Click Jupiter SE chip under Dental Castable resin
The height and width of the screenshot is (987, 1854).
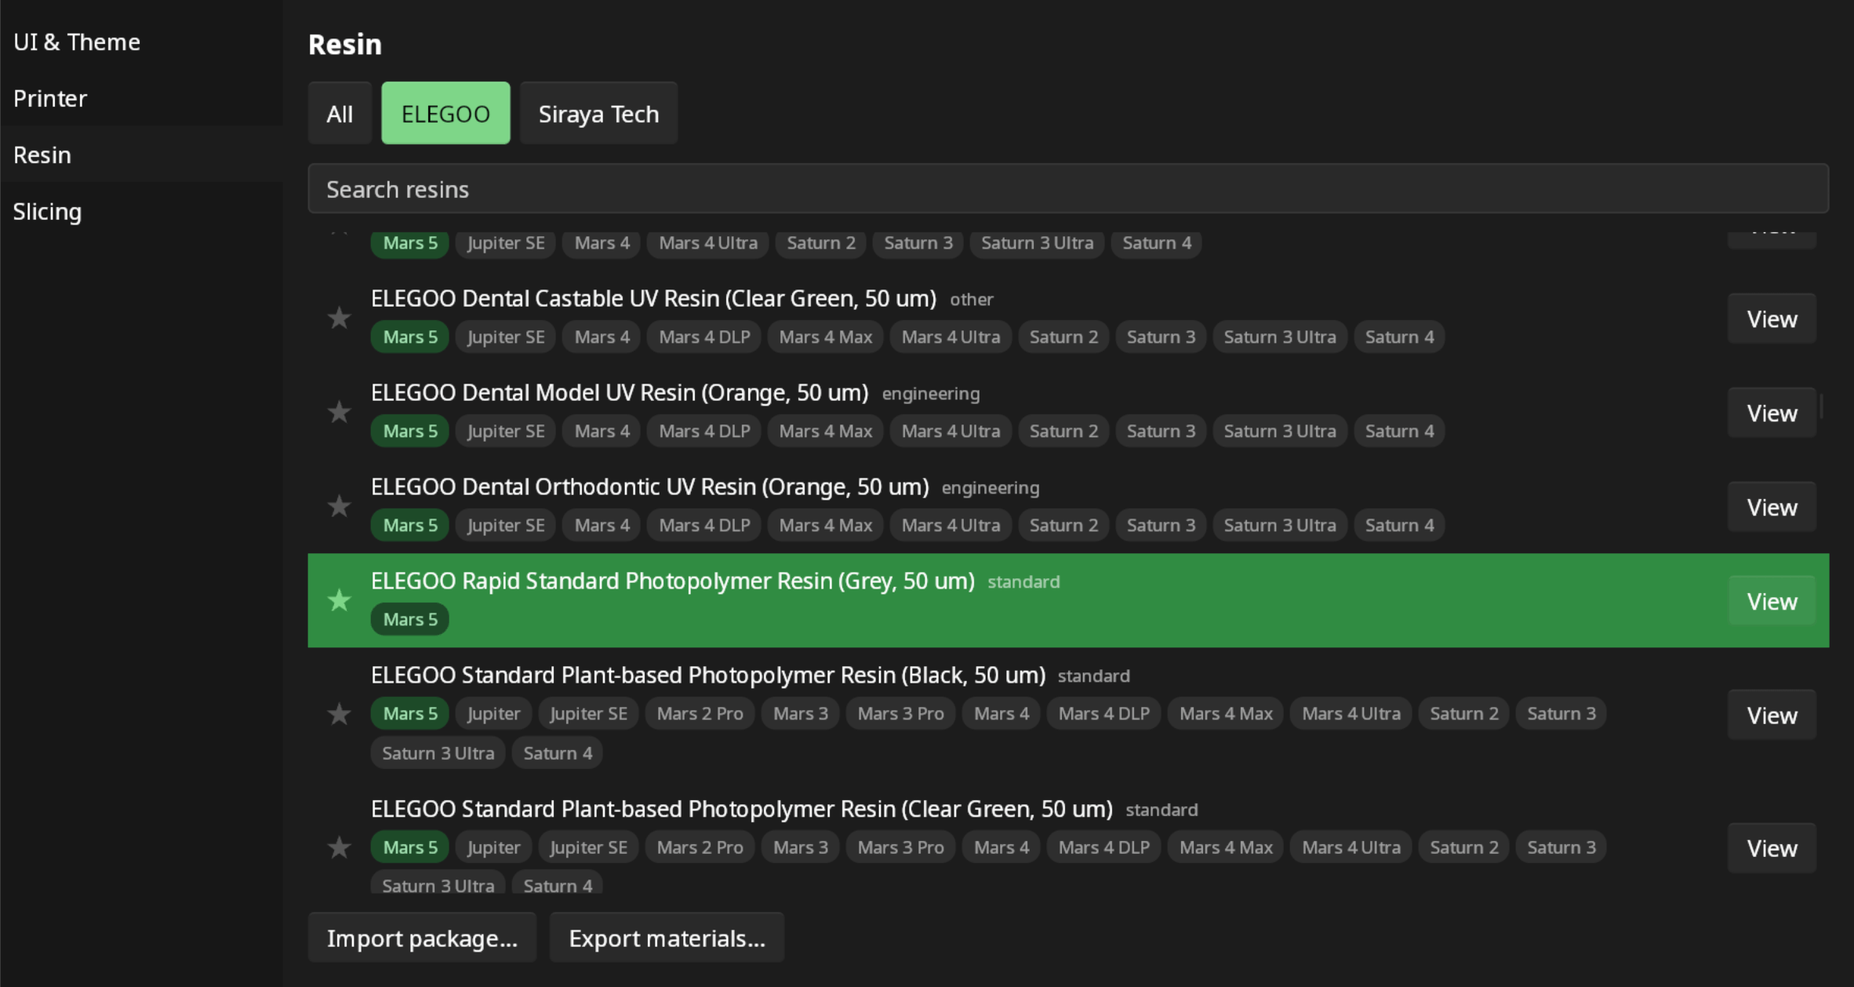point(506,337)
